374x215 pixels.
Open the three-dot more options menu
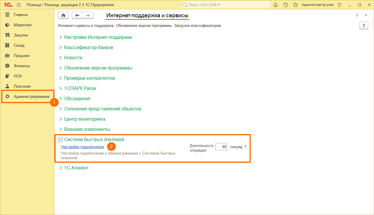tap(357, 15)
